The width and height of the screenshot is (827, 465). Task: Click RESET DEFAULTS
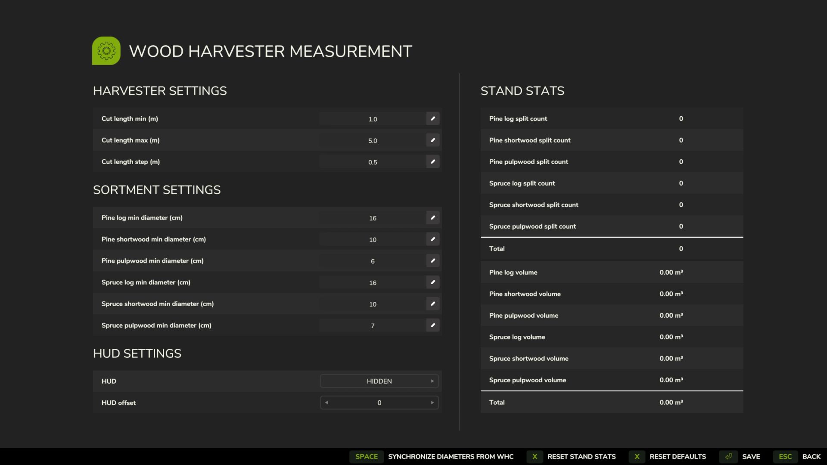tap(677, 456)
